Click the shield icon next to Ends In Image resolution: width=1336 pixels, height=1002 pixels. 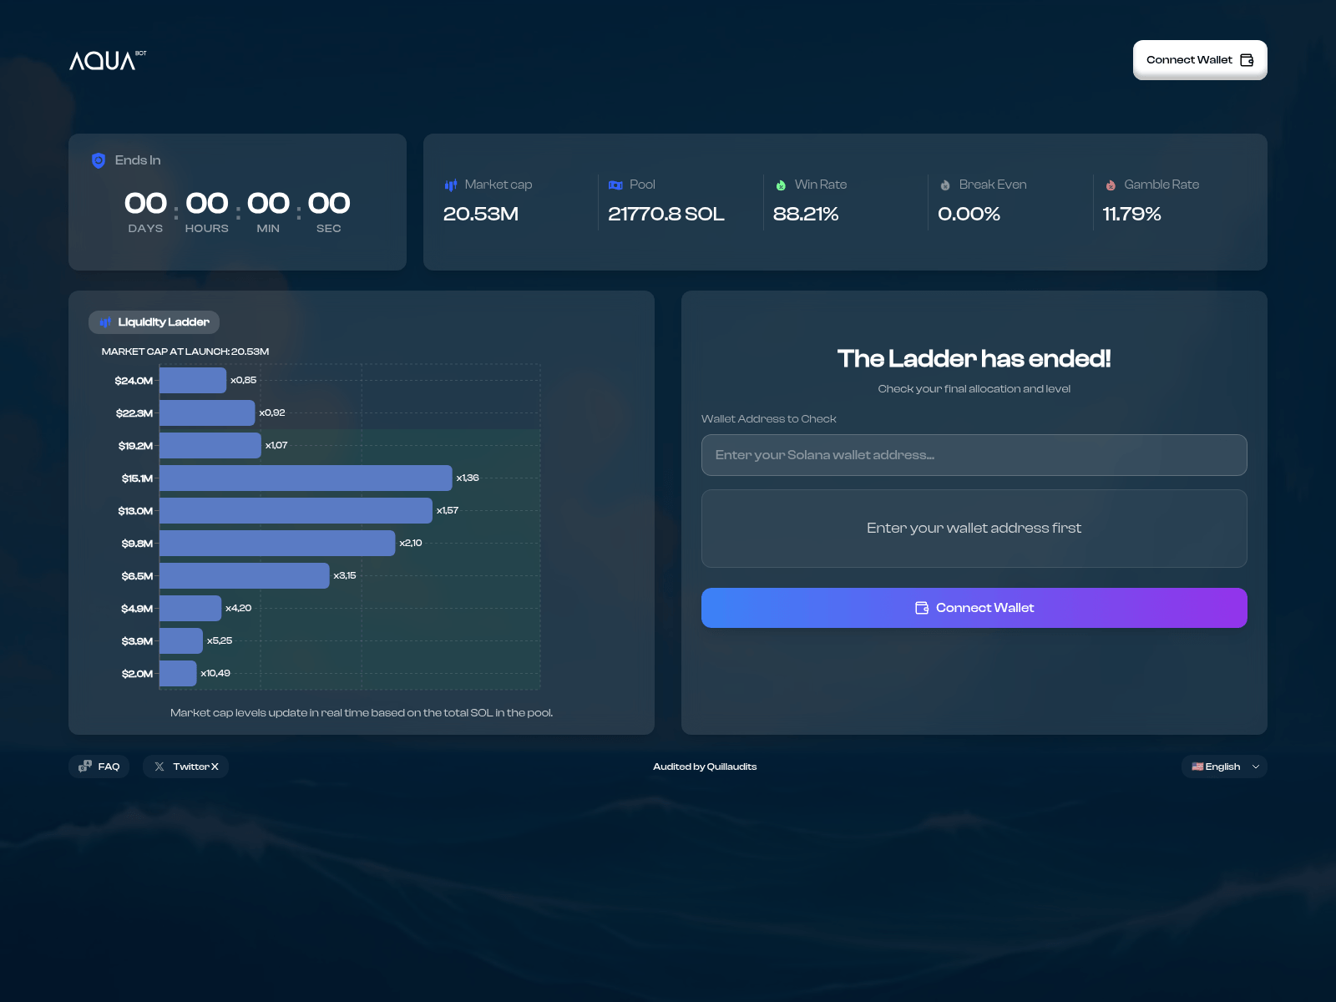[99, 159]
